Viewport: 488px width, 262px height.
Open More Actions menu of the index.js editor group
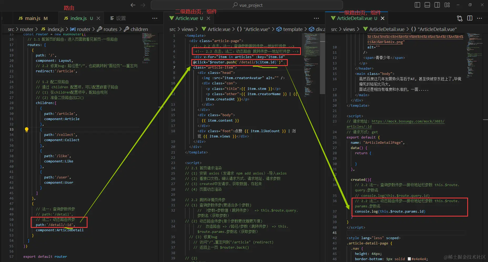pos(155,18)
